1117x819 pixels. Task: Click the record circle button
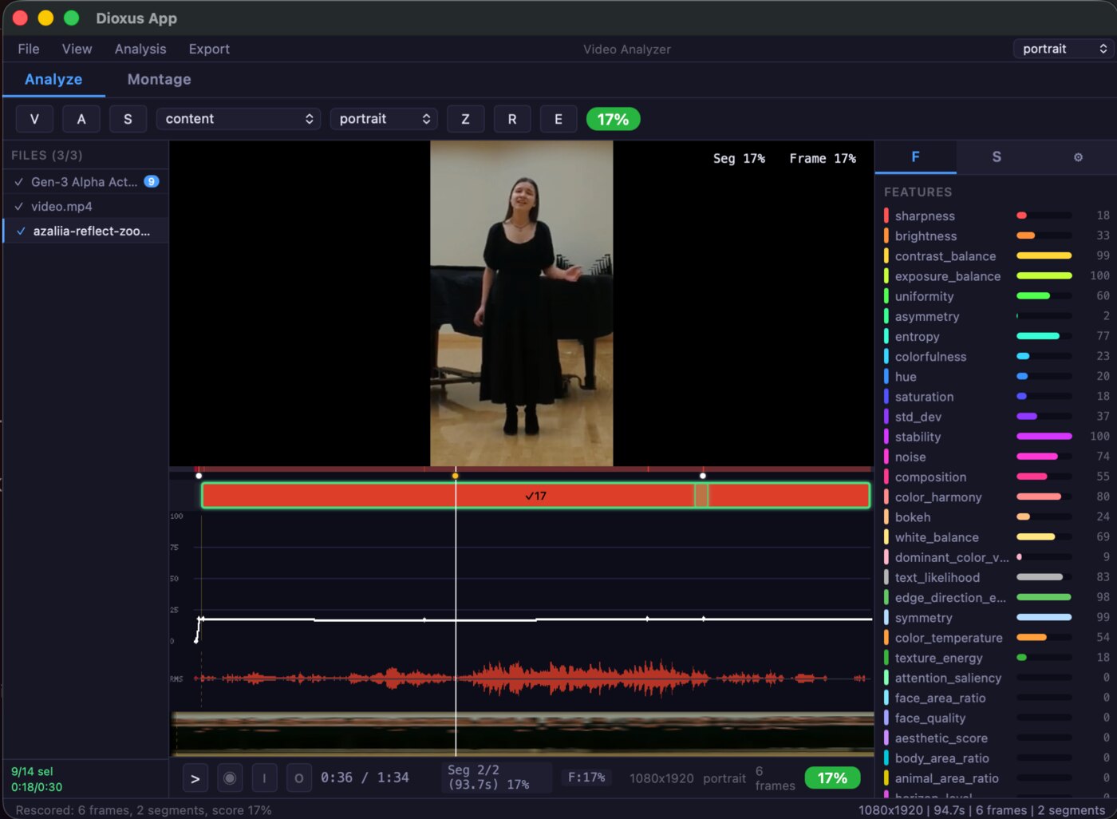tap(230, 778)
